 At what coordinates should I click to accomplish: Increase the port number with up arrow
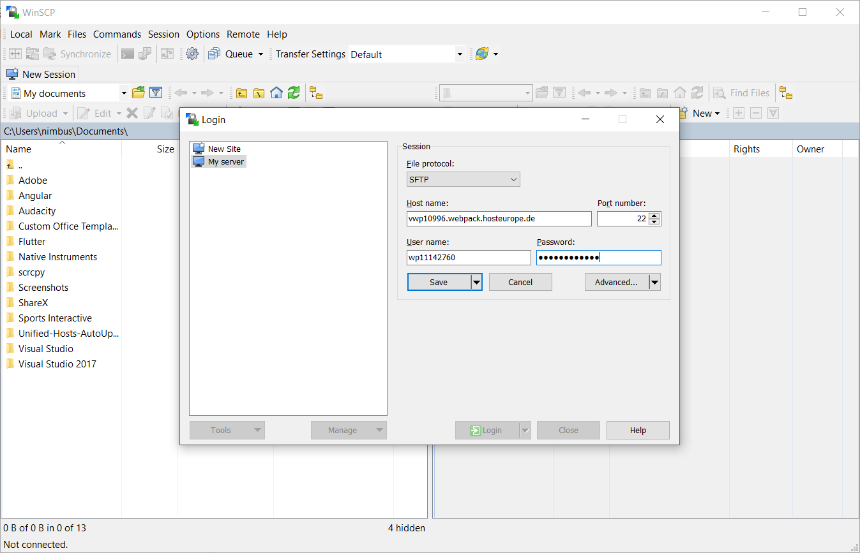pyautogui.click(x=654, y=216)
